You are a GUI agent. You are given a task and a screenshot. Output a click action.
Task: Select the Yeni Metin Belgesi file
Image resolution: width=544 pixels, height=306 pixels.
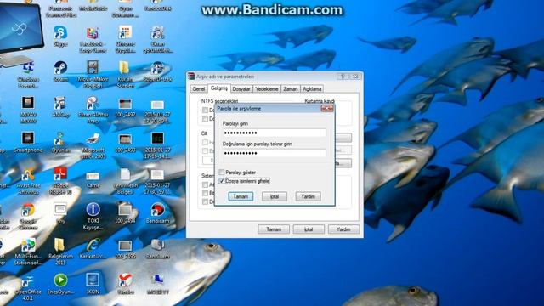tap(125, 181)
